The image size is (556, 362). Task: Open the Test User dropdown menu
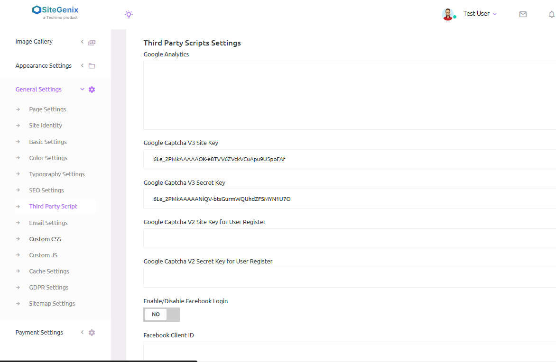[x=480, y=14]
